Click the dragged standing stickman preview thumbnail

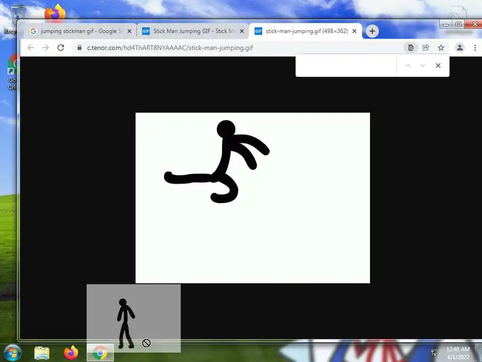pos(133,318)
